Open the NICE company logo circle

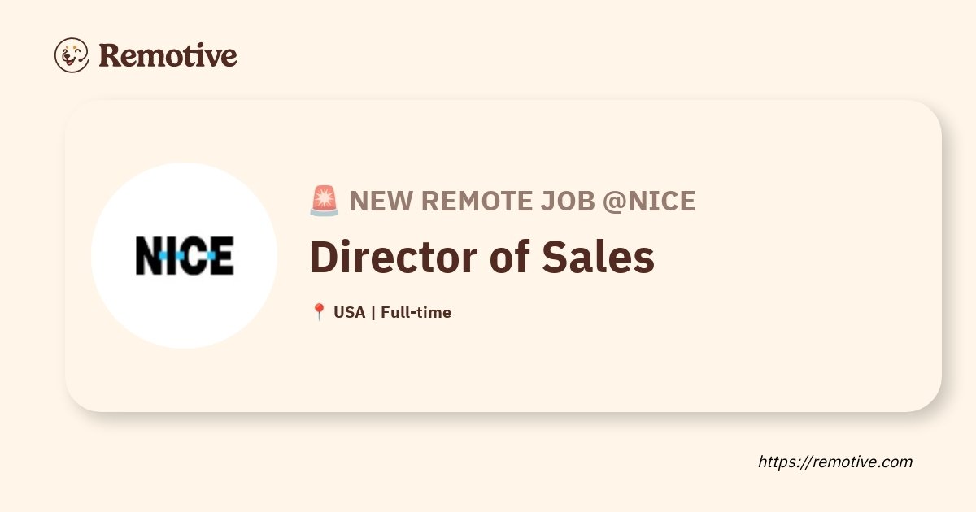click(x=184, y=255)
